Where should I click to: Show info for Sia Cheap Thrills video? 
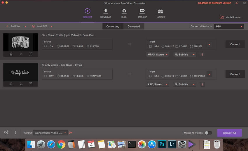202,55
